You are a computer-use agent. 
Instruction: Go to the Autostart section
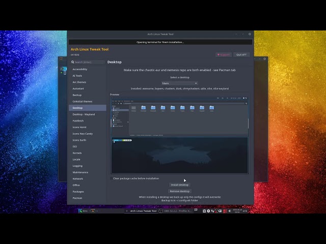[x=87, y=88]
